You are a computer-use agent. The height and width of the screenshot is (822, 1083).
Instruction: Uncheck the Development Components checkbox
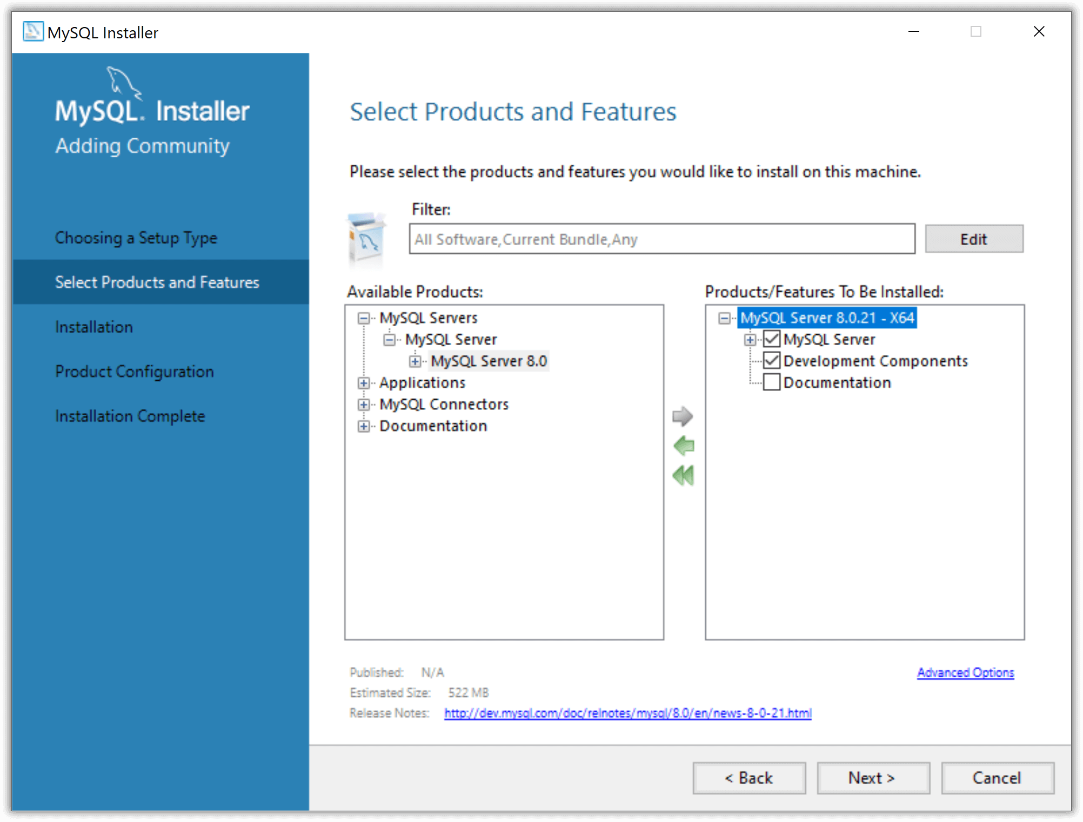click(x=772, y=360)
